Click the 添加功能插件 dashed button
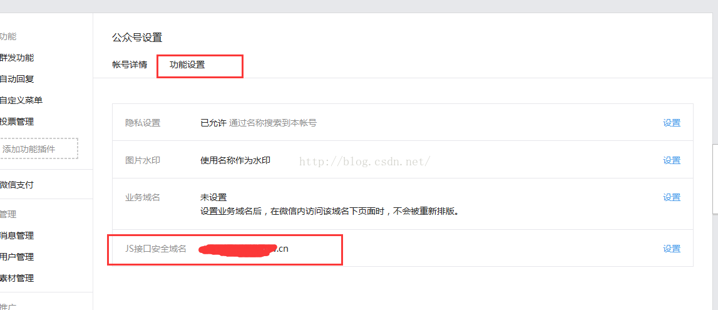Image resolution: width=718 pixels, height=310 pixels. click(38, 148)
